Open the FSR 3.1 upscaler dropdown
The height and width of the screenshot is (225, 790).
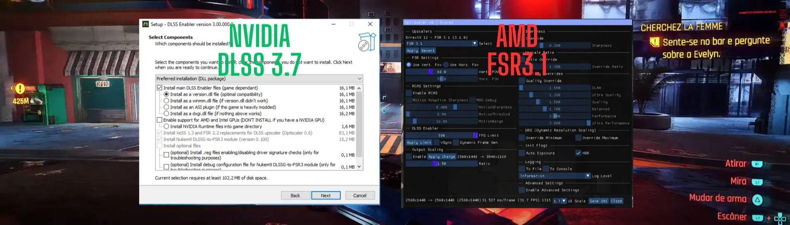point(441,44)
